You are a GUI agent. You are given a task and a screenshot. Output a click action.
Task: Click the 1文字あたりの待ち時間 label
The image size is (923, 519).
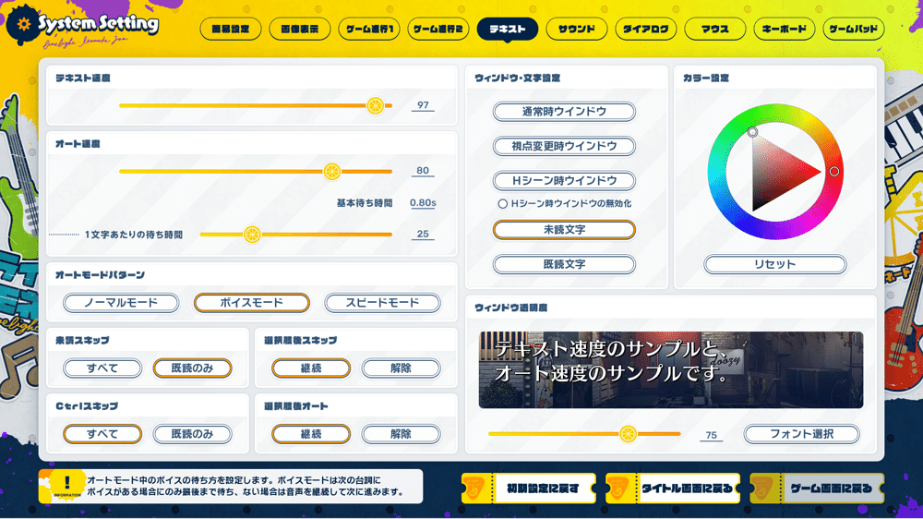pos(134,235)
